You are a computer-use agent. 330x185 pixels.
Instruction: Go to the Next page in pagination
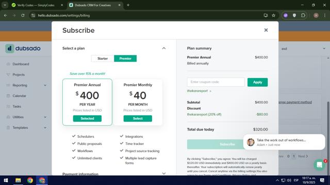coord(303,156)
